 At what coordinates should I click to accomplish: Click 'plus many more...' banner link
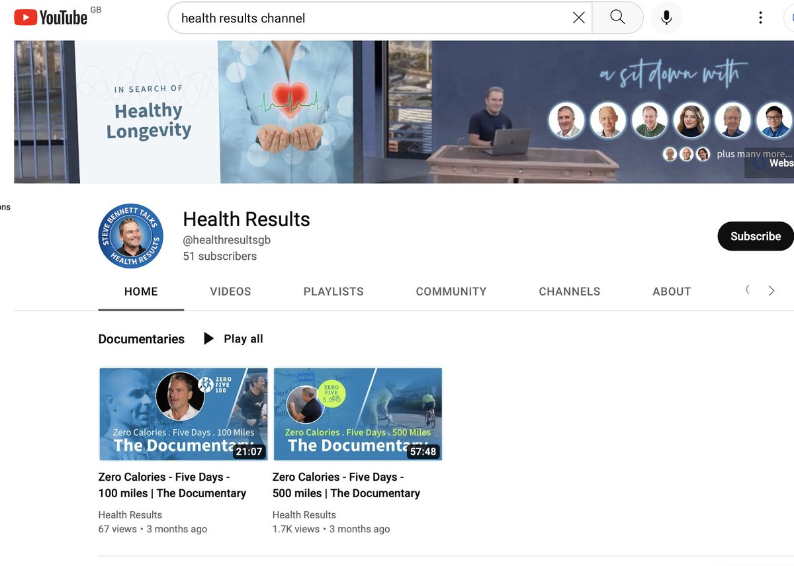754,153
